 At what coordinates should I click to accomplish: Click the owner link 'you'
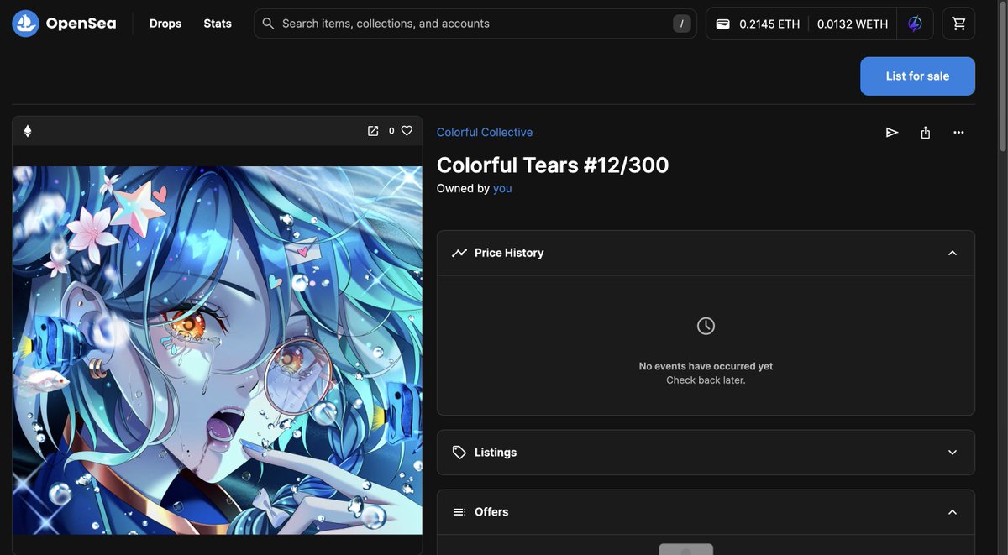tap(502, 188)
